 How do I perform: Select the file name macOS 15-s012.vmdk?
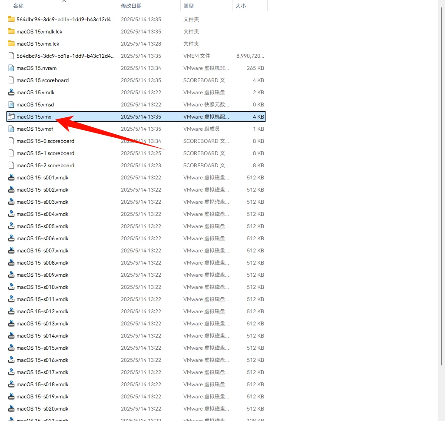tap(42, 312)
